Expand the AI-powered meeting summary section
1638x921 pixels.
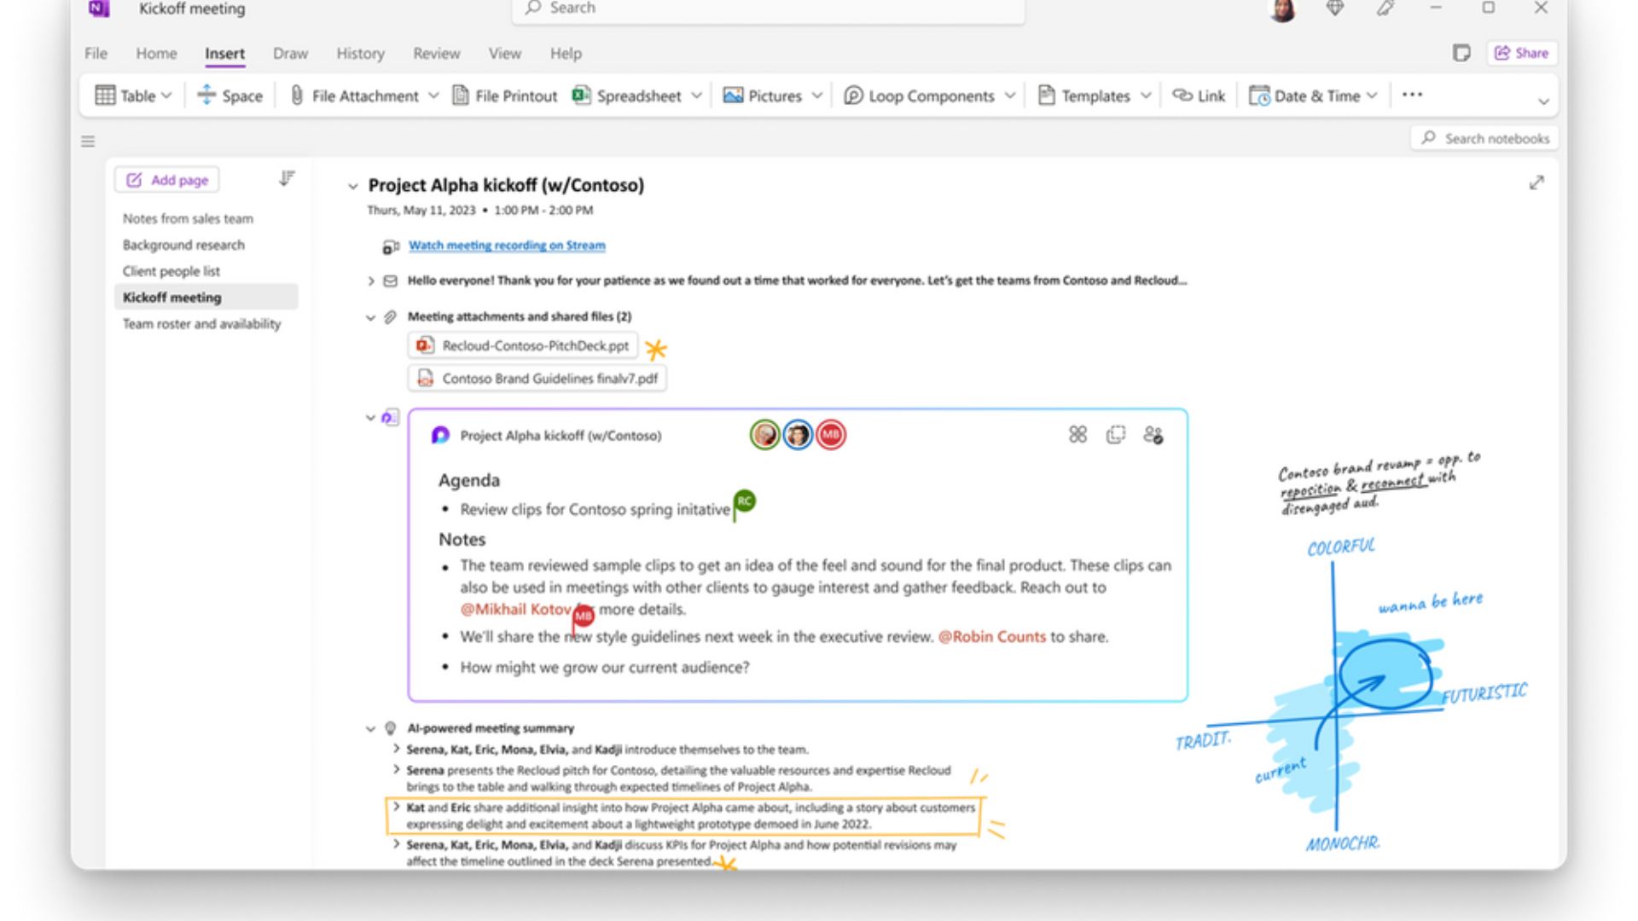pyautogui.click(x=370, y=727)
